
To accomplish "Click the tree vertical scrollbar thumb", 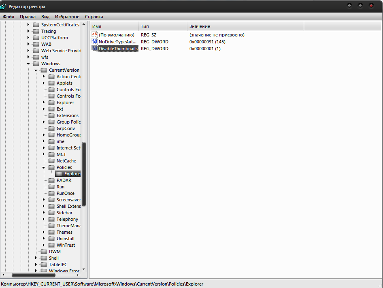I will pyautogui.click(x=84, y=174).
